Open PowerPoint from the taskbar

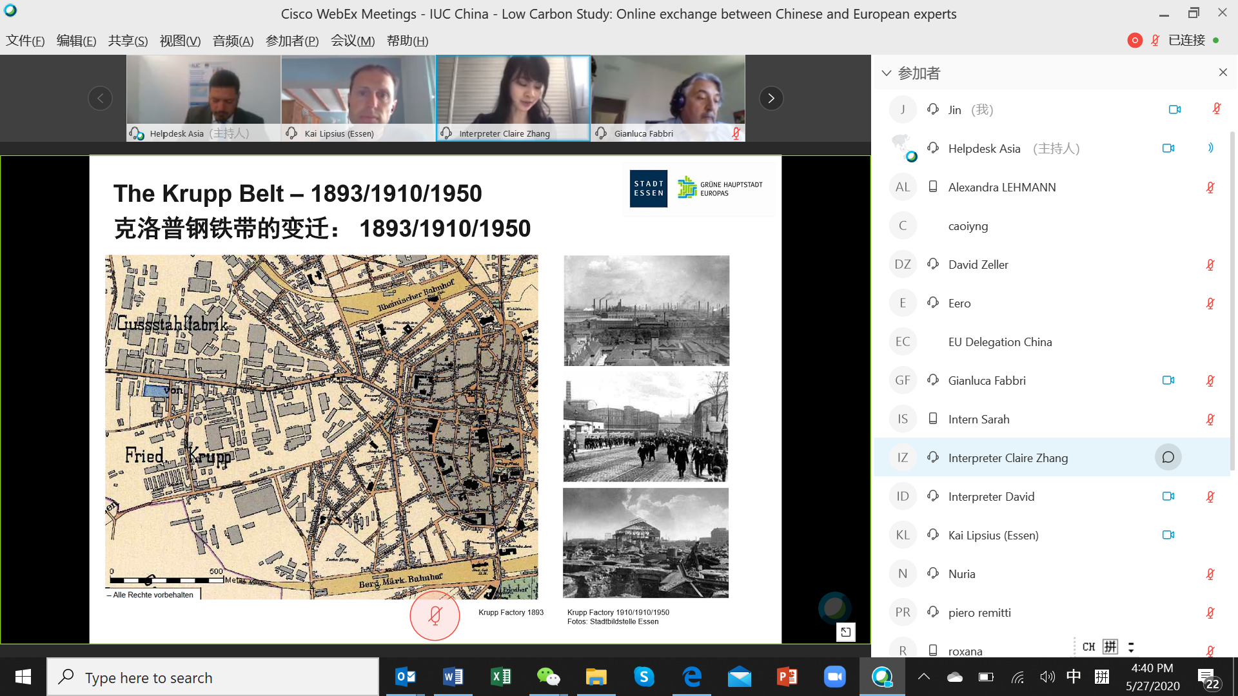click(x=787, y=677)
